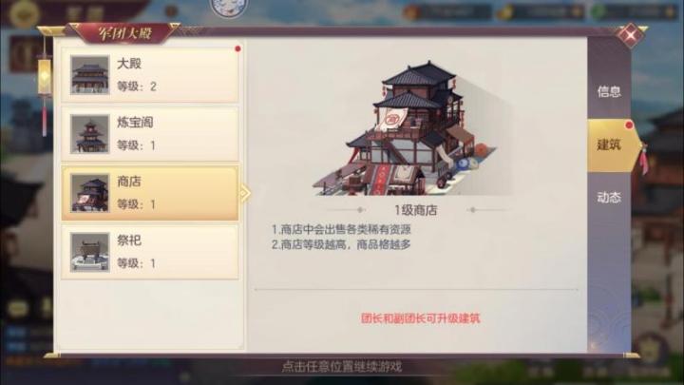The height and width of the screenshot is (385, 684).
Task: Switch to the 建筑 tab
Action: tap(609, 144)
